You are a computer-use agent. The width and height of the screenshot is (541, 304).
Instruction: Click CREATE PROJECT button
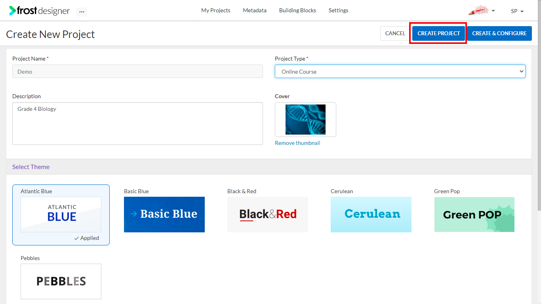(x=439, y=33)
